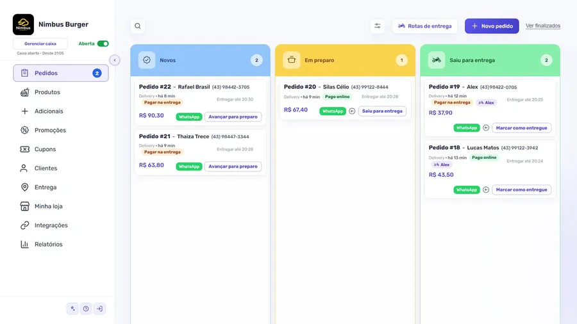Open Rotas de entrega
The height and width of the screenshot is (324, 577).
[424, 26]
